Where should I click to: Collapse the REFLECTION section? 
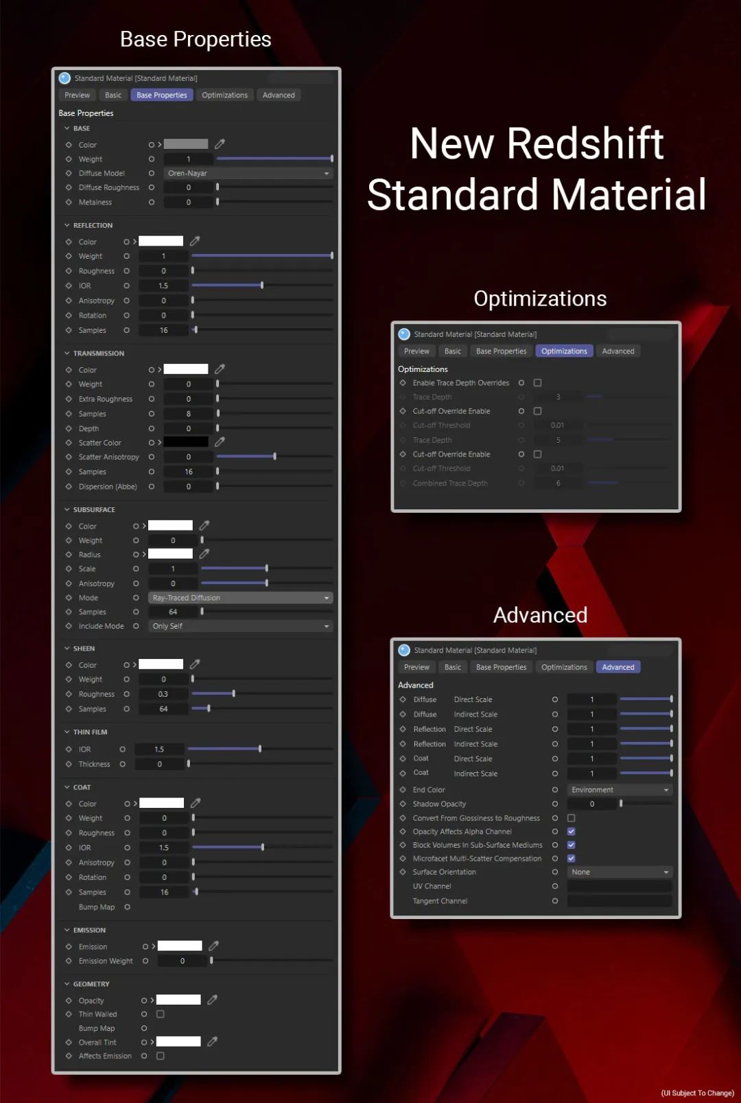tap(67, 225)
